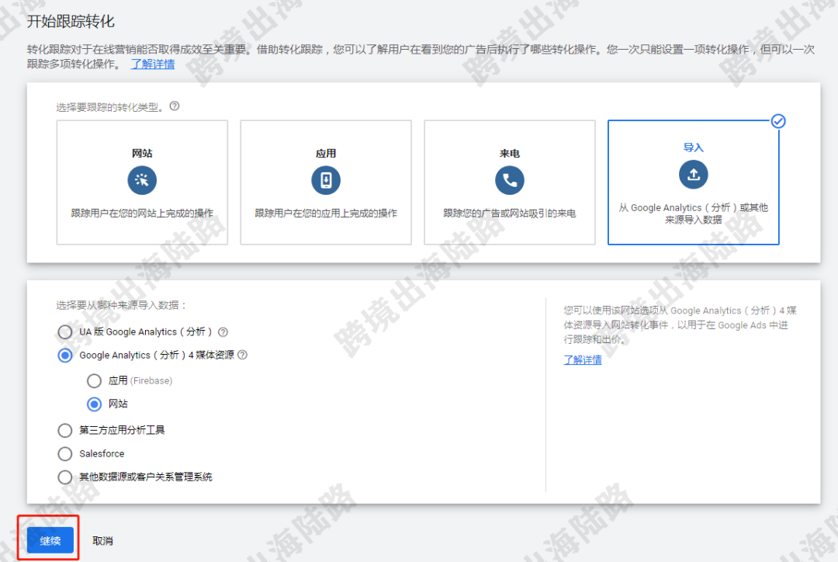Select 应用 (Firebase) radio option
This screenshot has width=838, height=562.
coord(94,380)
